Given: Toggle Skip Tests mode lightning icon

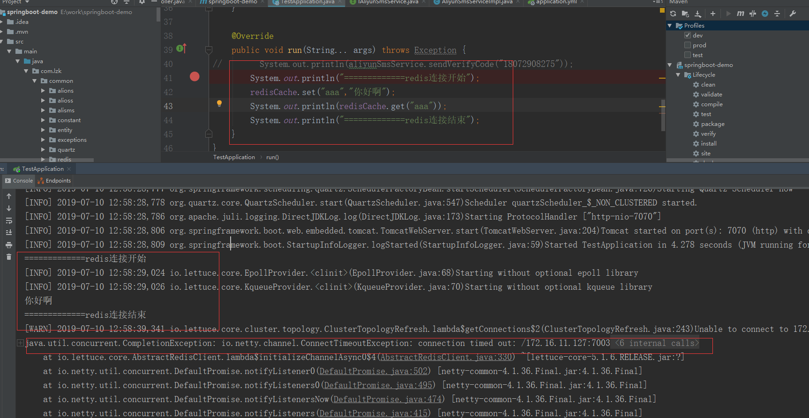Looking at the screenshot, I should (765, 14).
